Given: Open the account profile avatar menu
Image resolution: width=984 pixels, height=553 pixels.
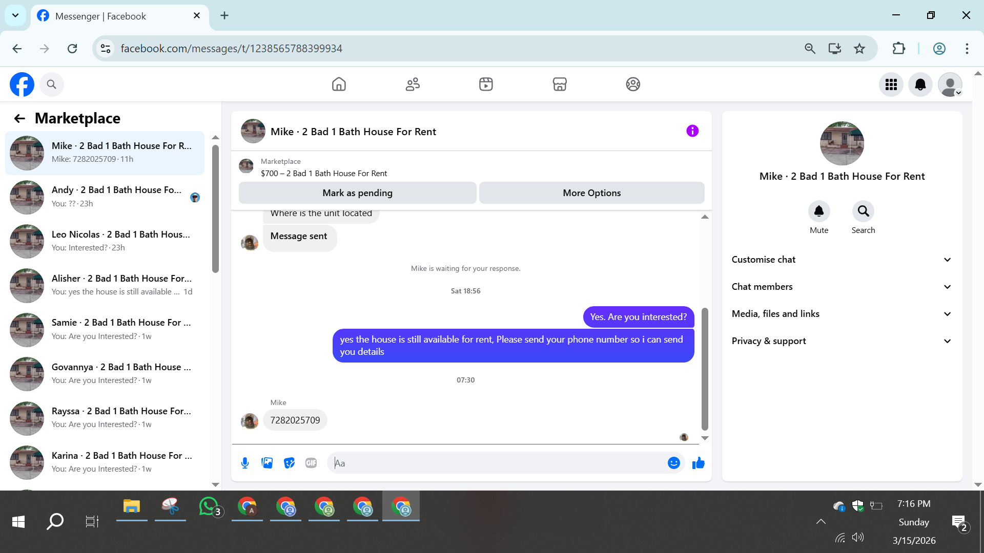Looking at the screenshot, I should tap(950, 84).
